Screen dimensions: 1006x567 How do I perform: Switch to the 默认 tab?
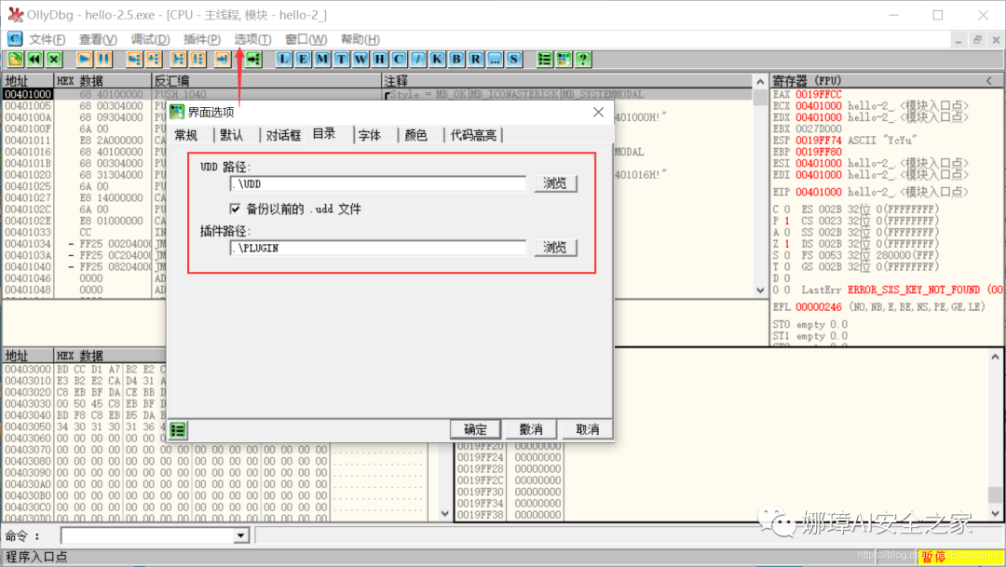(232, 135)
